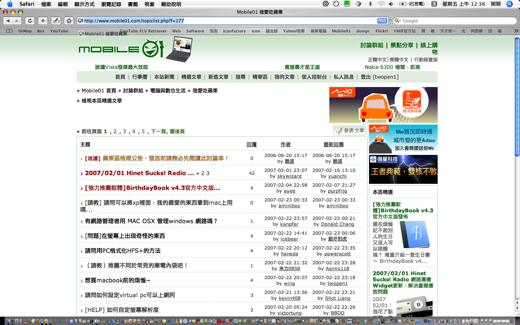Image resolution: width=520 pixels, height=325 pixels.
Task: Open the 檔案 menu
Action: click(46, 4)
